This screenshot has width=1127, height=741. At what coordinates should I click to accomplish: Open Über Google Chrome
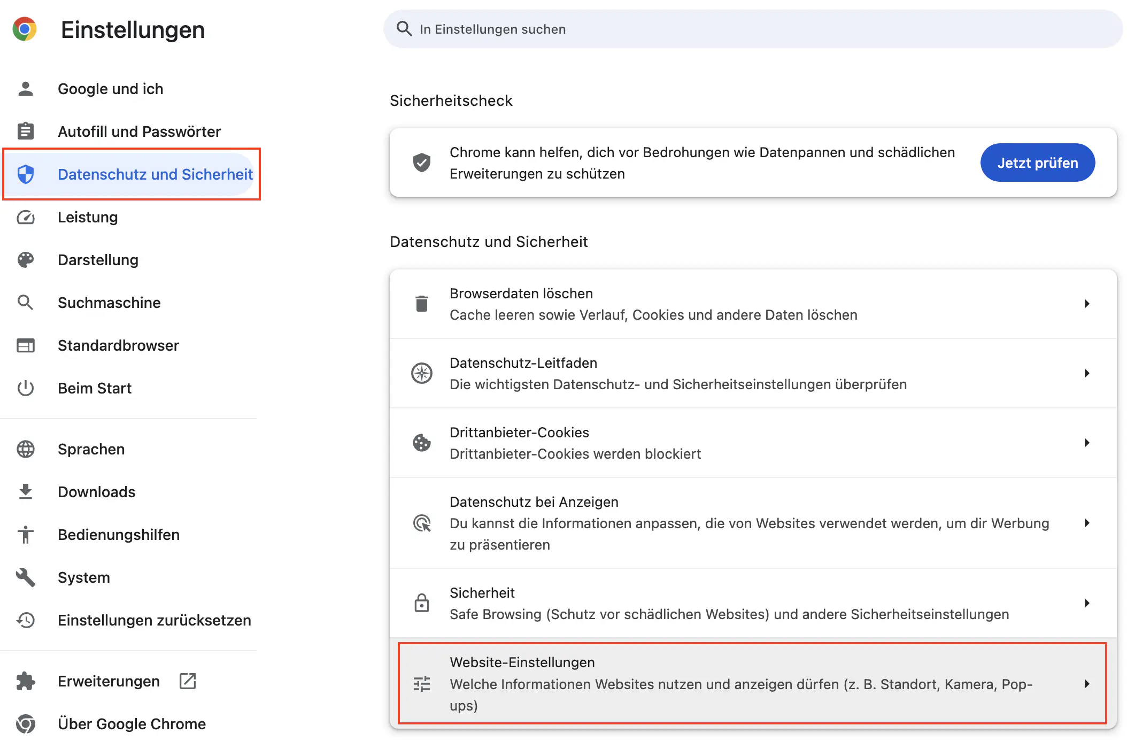tap(131, 723)
